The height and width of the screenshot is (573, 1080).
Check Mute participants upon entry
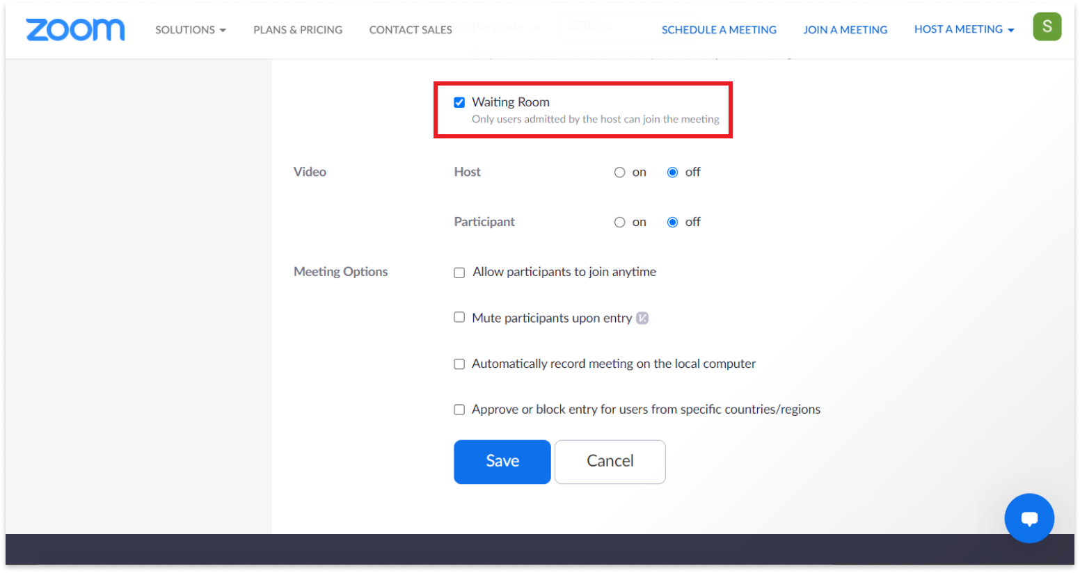(x=459, y=317)
